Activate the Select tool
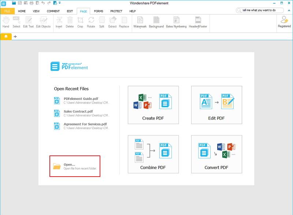This screenshot has width=293, height=215. click(16, 23)
